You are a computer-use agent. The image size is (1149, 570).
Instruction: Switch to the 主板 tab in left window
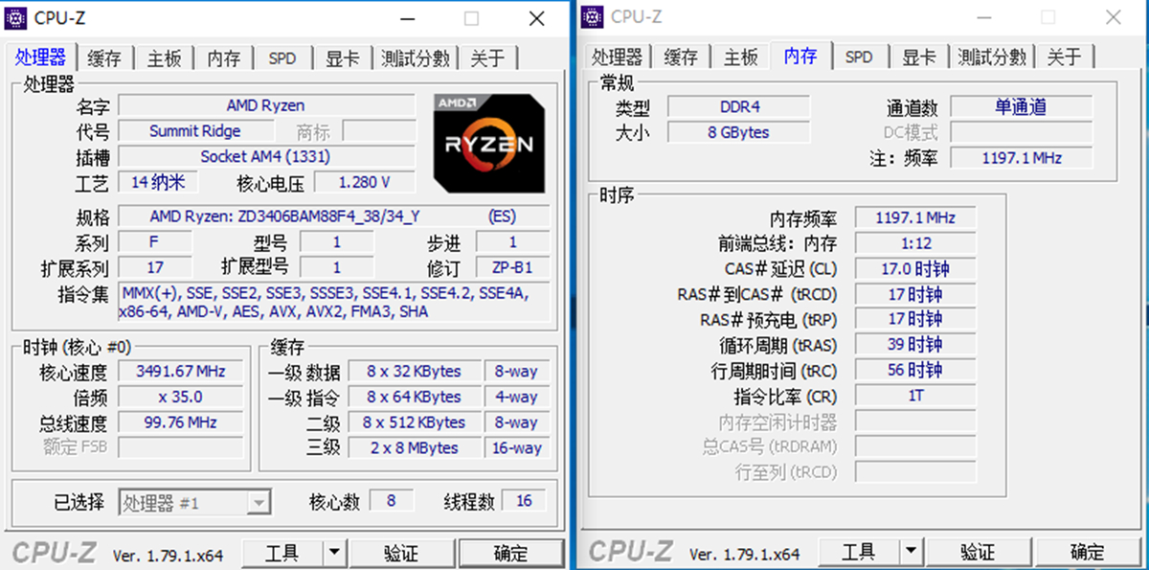(x=163, y=57)
